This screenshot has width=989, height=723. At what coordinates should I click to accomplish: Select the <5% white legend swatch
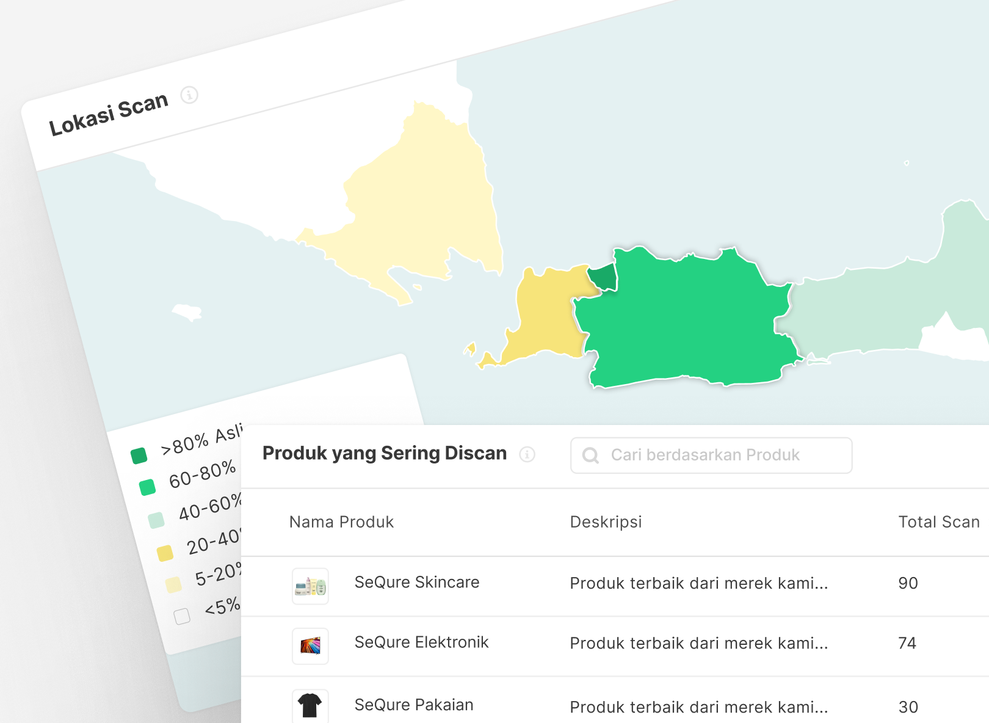coord(182,617)
